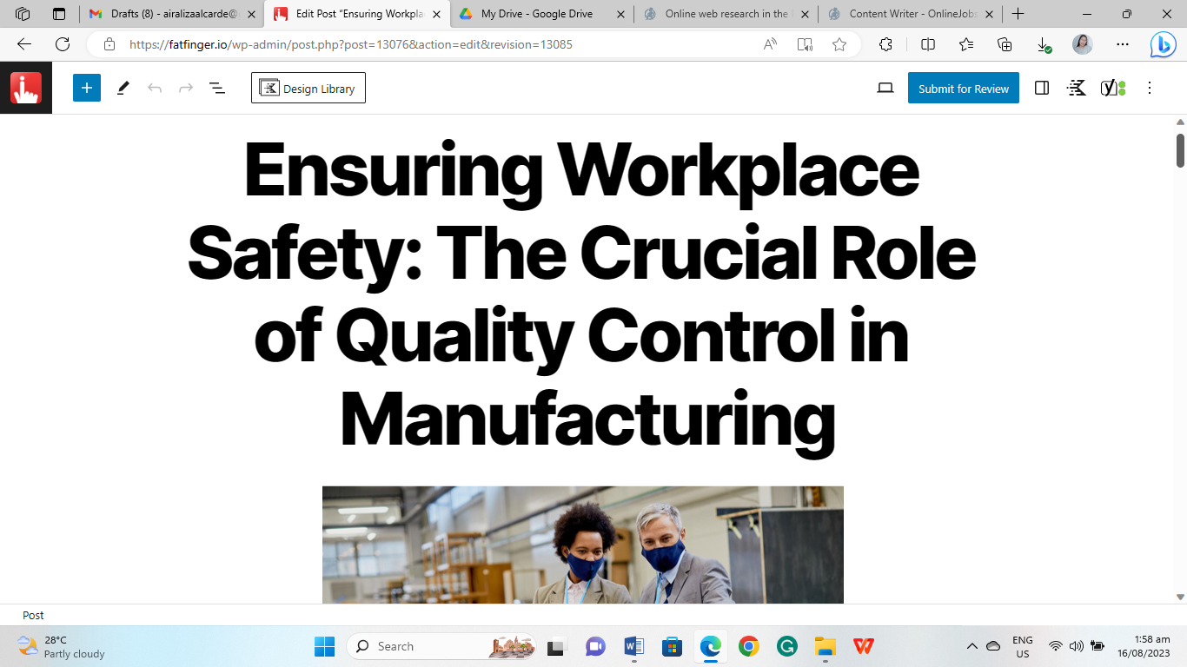The height and width of the screenshot is (667, 1187).
Task: Open the Favorites list
Action: click(966, 44)
